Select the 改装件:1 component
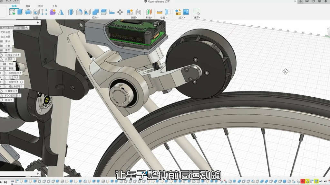This screenshot has width=330, height=185. click(x=10, y=59)
